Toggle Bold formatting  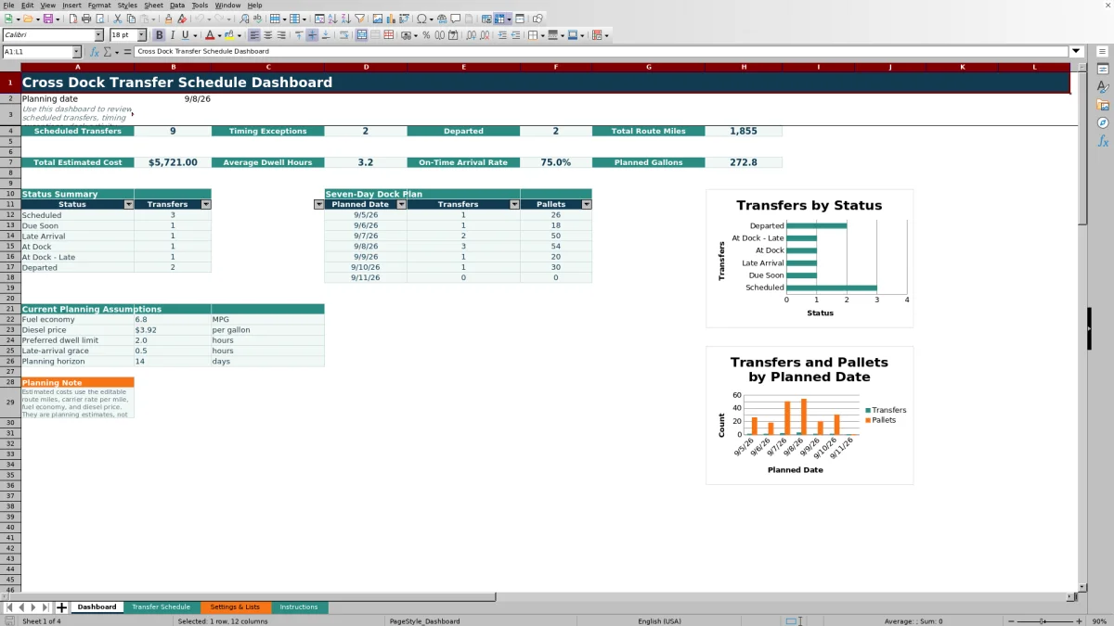[x=159, y=35]
